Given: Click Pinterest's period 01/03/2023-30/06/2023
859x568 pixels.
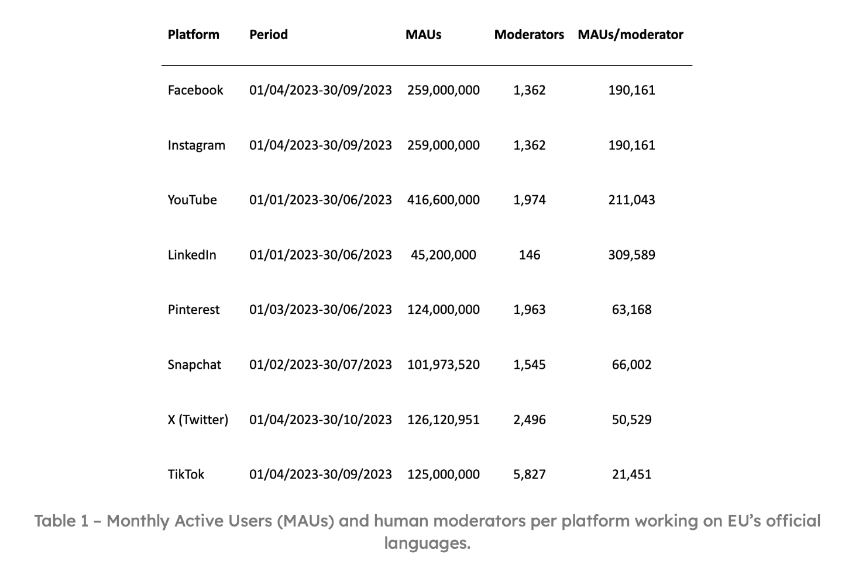Looking at the screenshot, I should click(320, 310).
